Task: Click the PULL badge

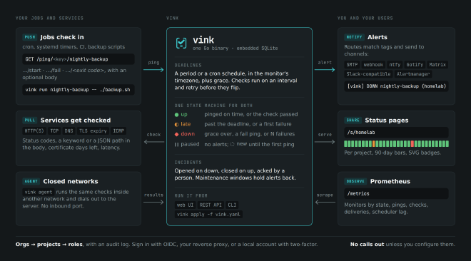Action: coord(30,121)
